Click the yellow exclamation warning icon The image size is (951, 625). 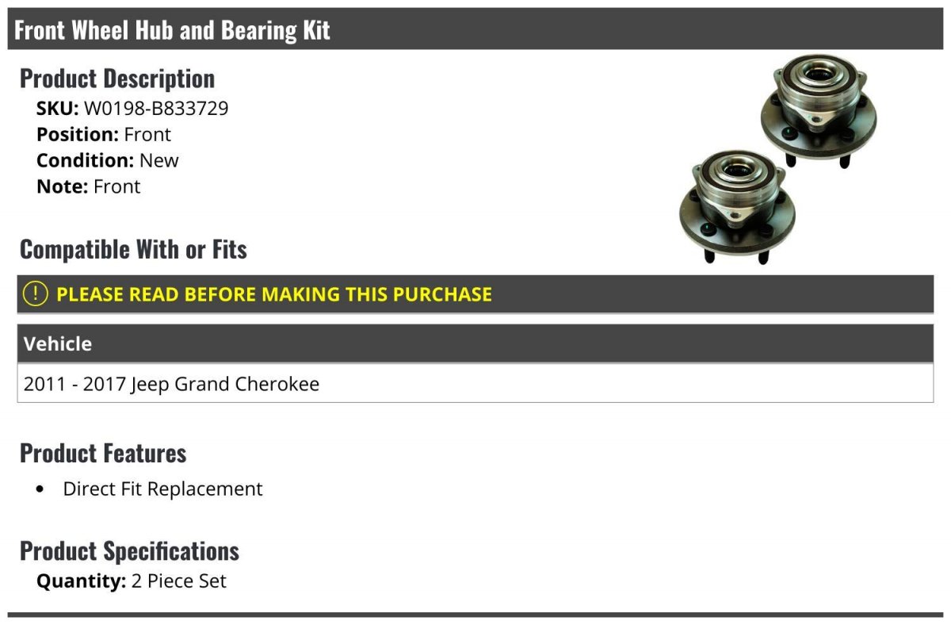[x=36, y=294]
